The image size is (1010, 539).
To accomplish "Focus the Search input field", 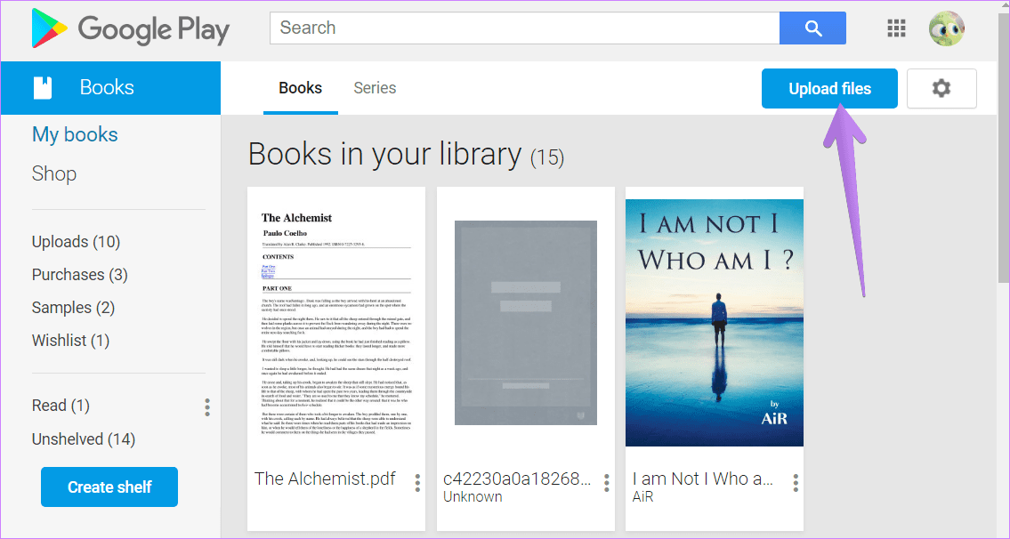I will coord(524,28).
